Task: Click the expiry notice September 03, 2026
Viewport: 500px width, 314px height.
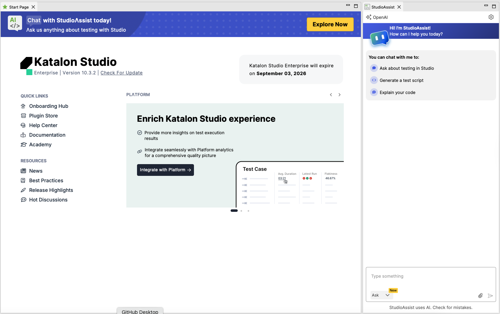Action: [x=281, y=73]
